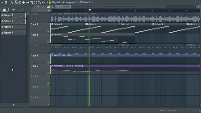Open the Freddie Gibbs audio clip menu
Screen dimensions: 201x113
(x=52, y=14)
